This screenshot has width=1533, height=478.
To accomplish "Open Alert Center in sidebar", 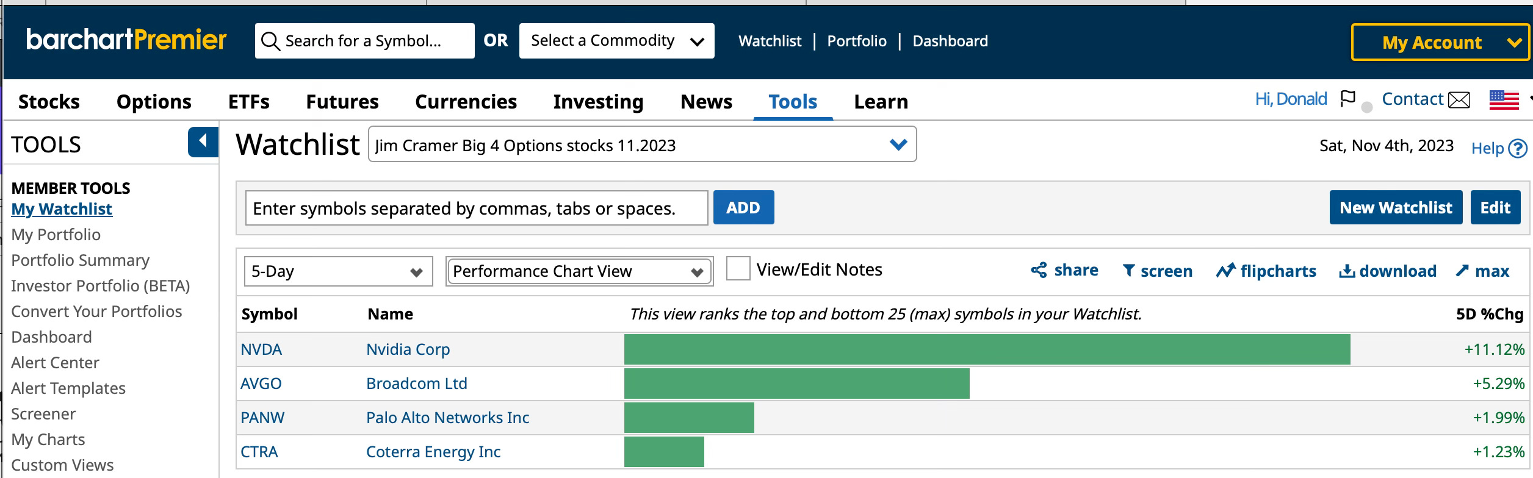I will [x=55, y=363].
